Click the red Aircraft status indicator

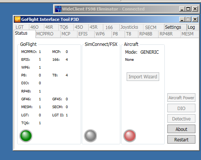[130, 136]
